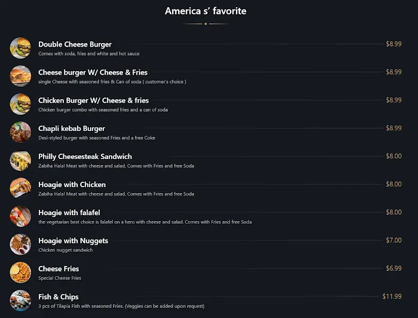Click the Chicken Burger thumbnail image
418x318 pixels.
[x=20, y=104]
